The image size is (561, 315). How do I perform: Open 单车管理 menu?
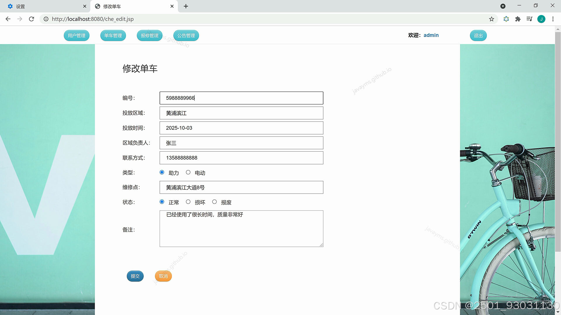pyautogui.click(x=113, y=36)
